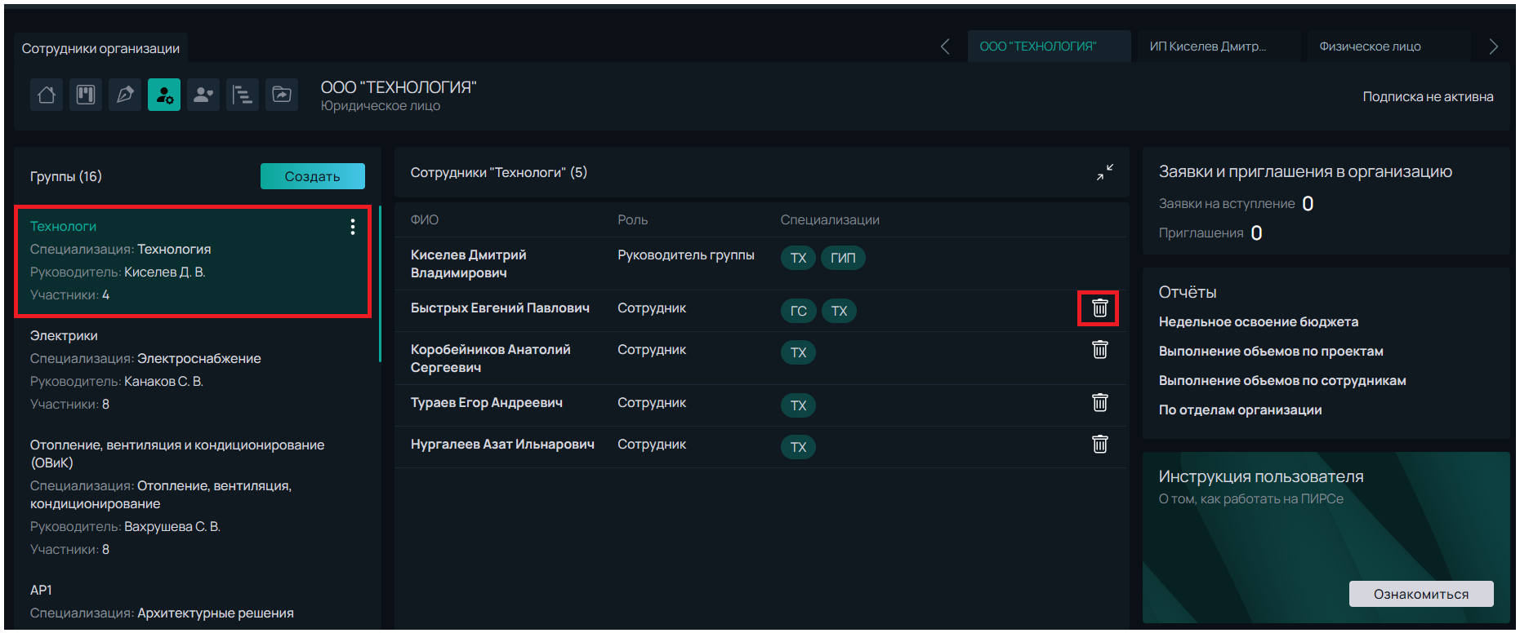Open the home icon in the toolbar
This screenshot has height=633, width=1520.
[47, 95]
